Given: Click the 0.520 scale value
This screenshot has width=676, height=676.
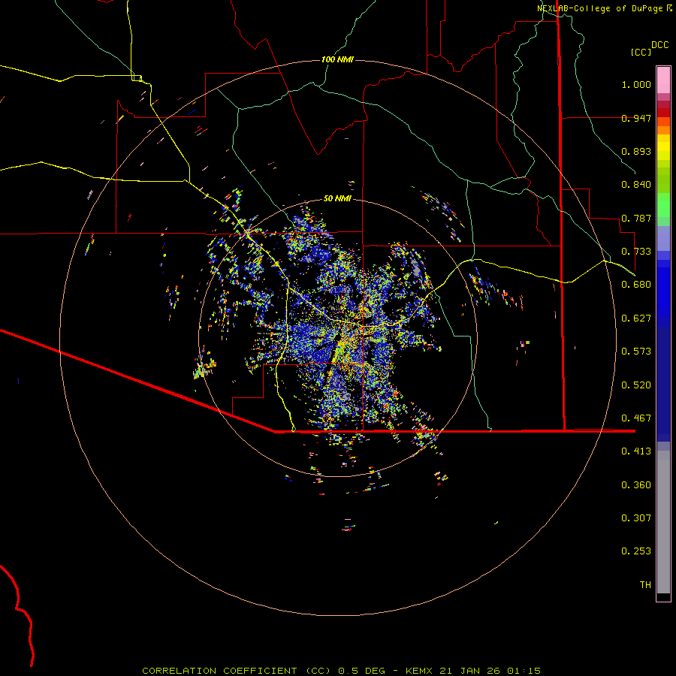Looking at the screenshot, I should coord(636,385).
